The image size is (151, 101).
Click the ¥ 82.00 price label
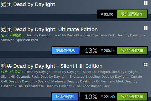point(107,14)
